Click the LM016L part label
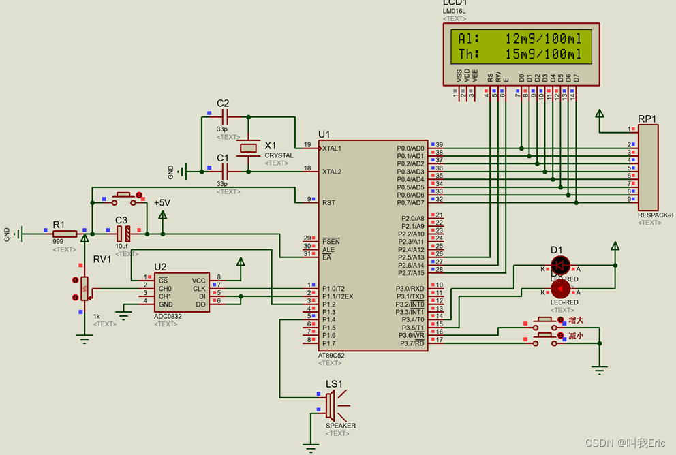Screen dimensions: 676x455 pos(454,11)
